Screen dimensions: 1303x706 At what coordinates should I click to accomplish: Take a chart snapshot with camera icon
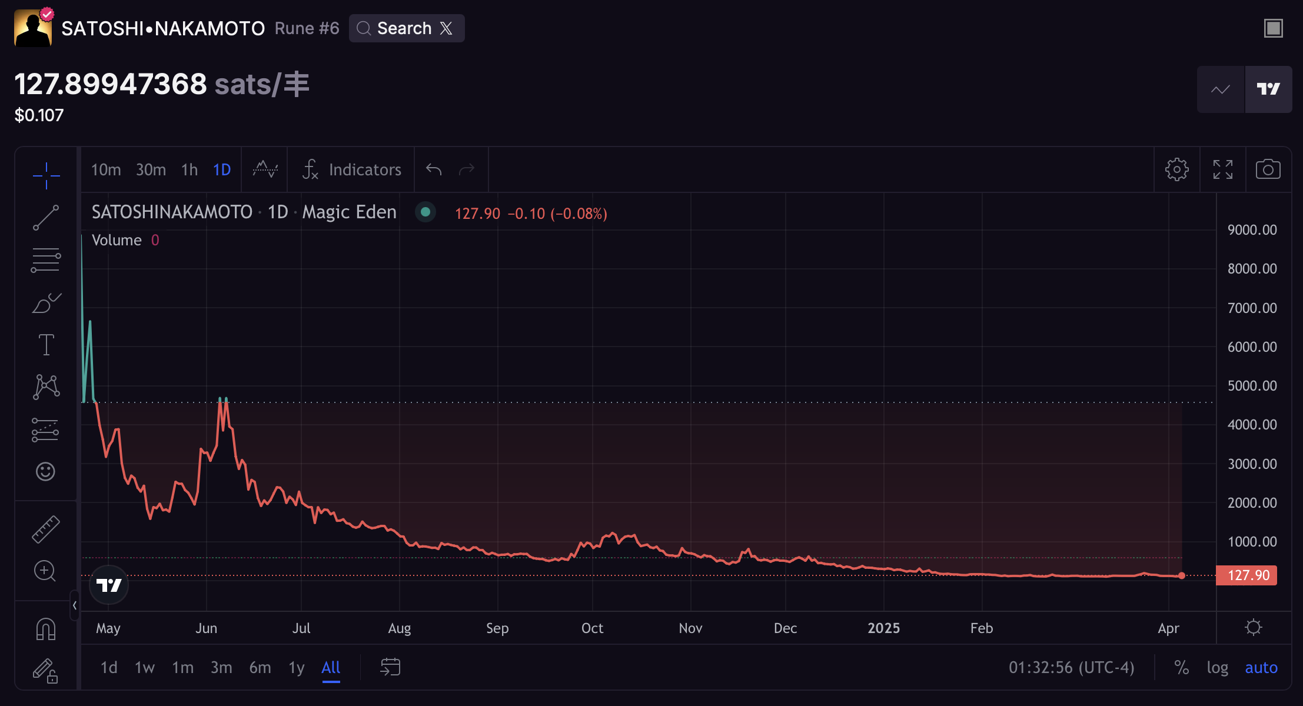click(x=1268, y=169)
